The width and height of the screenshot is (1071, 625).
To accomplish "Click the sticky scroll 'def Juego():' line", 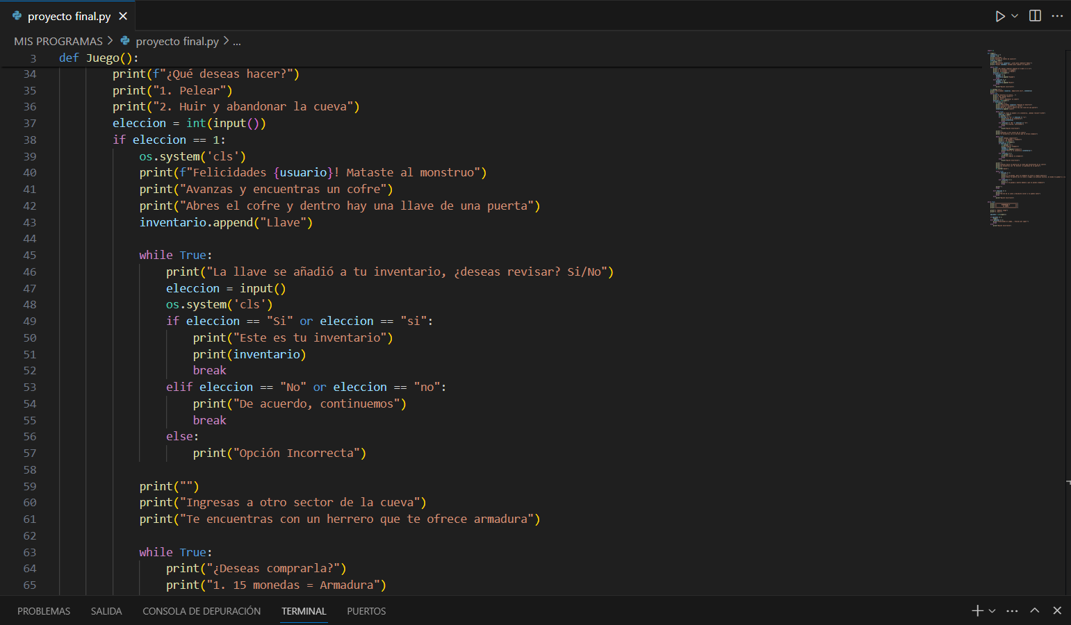I will (99, 58).
